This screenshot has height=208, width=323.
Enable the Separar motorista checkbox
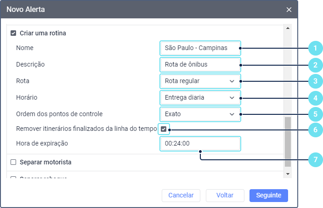click(13, 162)
